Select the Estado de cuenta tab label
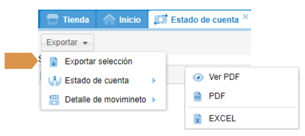305x136 pixels. pyautogui.click(x=205, y=20)
